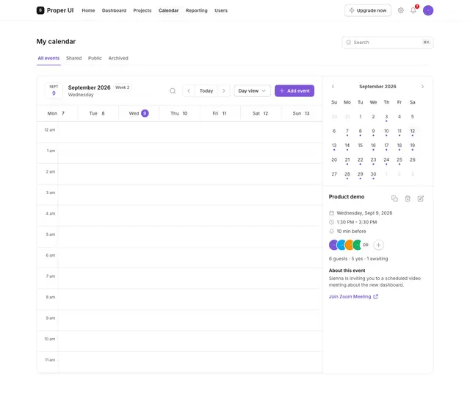Switch to the All events tab
The width and height of the screenshot is (470, 405).
[48, 58]
